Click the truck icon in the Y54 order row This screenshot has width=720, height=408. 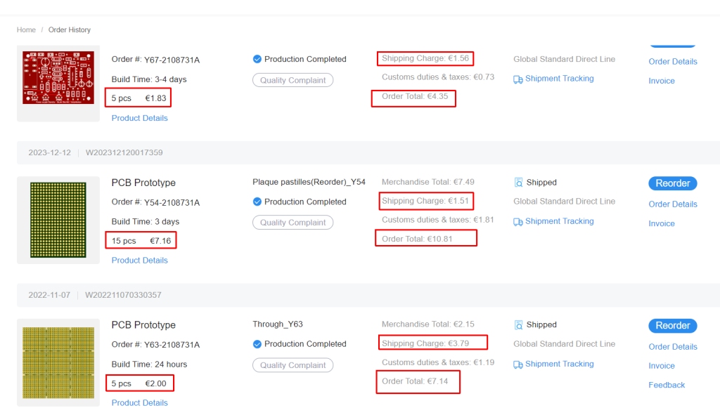pos(518,222)
